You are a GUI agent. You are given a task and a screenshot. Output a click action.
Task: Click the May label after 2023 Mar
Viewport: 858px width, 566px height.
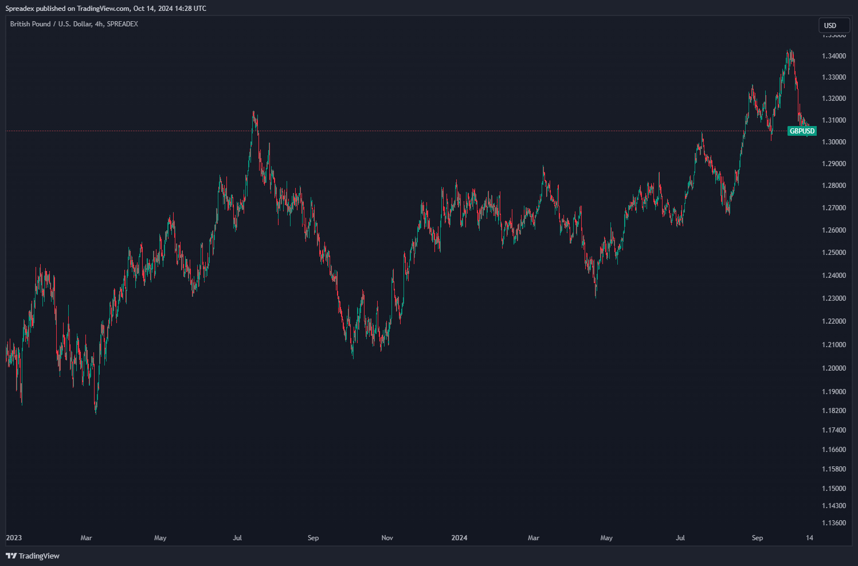pyautogui.click(x=160, y=538)
